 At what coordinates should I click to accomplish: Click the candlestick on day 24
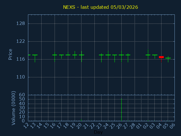tap(108, 55)
